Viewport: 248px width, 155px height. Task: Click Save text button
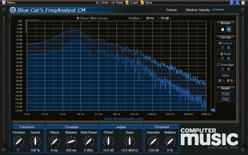(x=148, y=3)
